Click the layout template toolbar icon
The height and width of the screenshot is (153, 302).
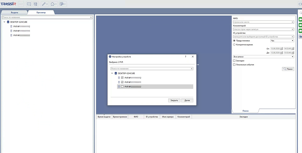(x=61, y=4)
